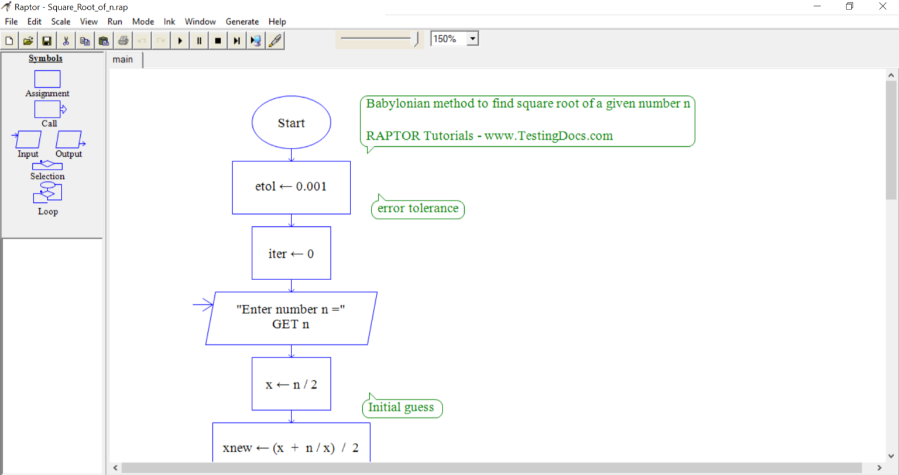The width and height of the screenshot is (899, 475).
Task: Cut the selected symbol
Action: tap(66, 40)
